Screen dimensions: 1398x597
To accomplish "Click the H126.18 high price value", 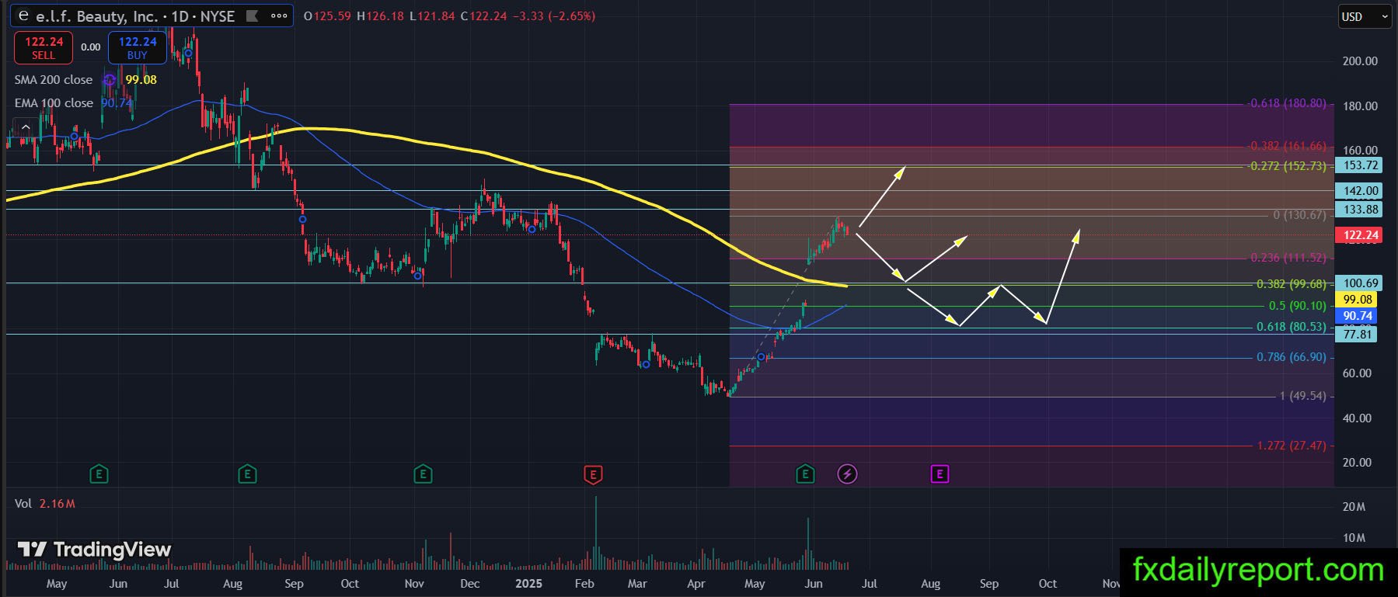I will tap(380, 16).
